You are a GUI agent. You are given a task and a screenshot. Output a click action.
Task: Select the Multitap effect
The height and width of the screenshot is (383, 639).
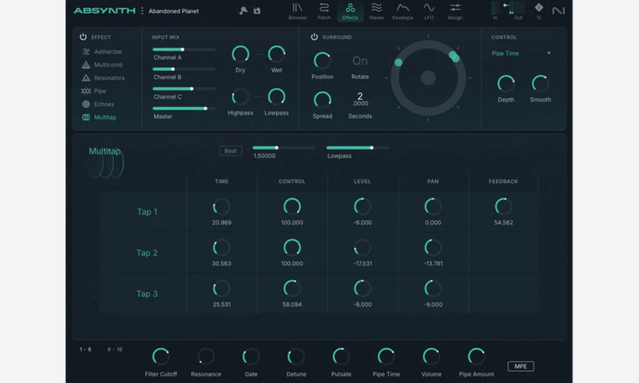point(99,117)
